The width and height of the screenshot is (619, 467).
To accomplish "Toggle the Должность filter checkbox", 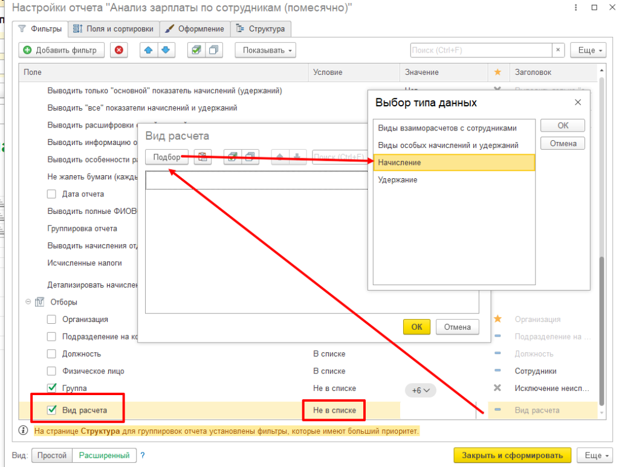I will click(x=51, y=353).
